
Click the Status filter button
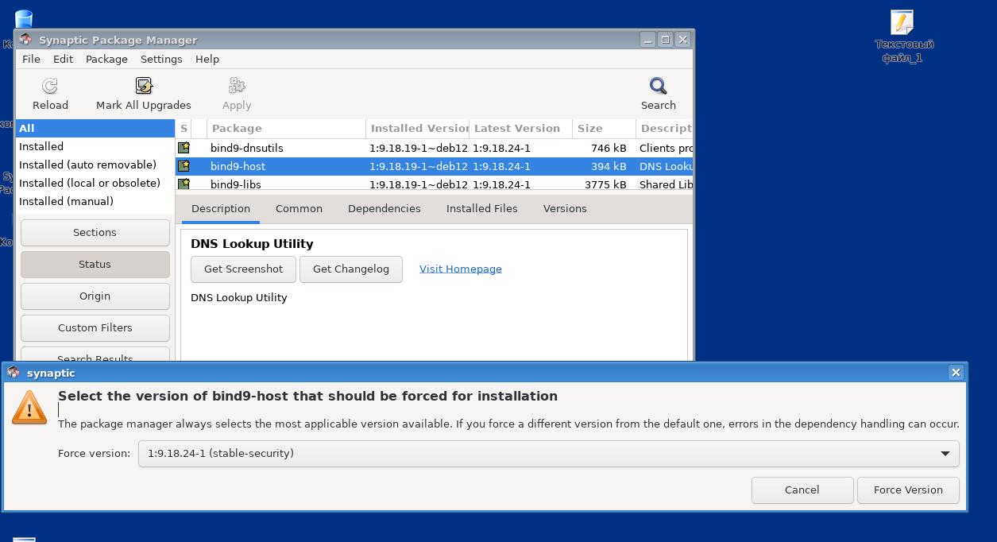(95, 264)
